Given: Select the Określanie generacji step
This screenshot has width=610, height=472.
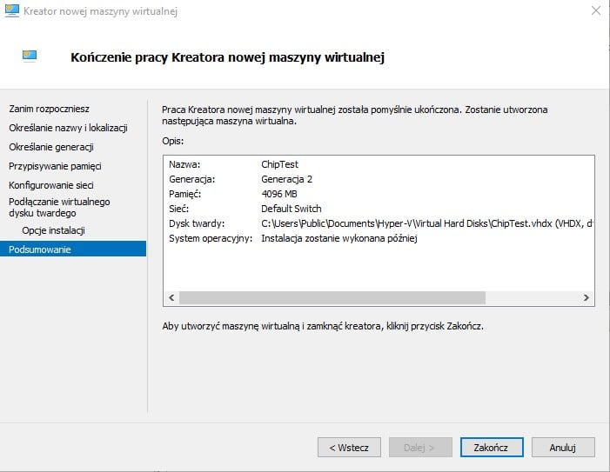Looking at the screenshot, I should click(51, 147).
